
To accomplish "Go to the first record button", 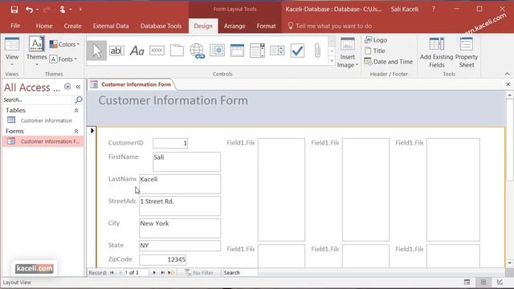I will (x=112, y=273).
